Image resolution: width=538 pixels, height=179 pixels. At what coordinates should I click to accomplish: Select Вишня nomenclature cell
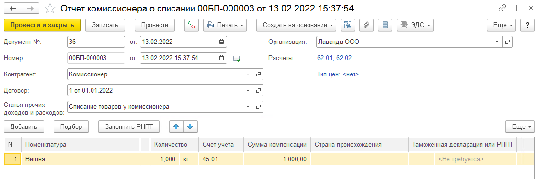tap(81, 159)
